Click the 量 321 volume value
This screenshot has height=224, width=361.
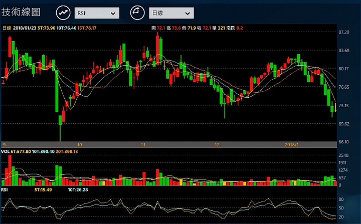pos(219,28)
